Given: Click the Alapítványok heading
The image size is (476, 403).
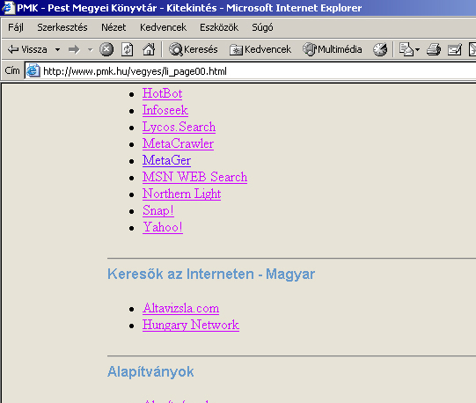Looking at the screenshot, I should 150,371.
